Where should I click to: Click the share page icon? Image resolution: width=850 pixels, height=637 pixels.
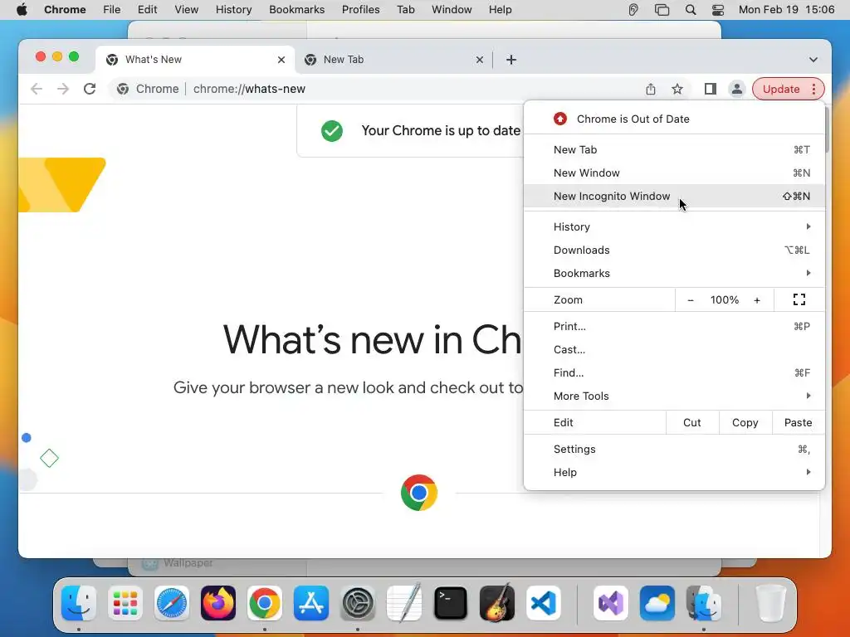coord(651,89)
